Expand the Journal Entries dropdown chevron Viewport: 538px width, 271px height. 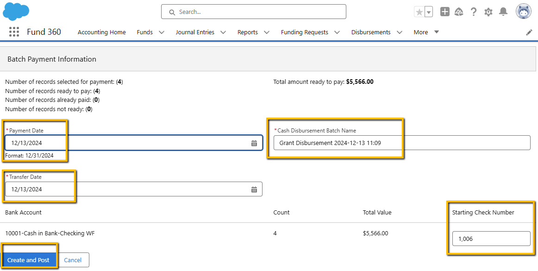click(223, 32)
